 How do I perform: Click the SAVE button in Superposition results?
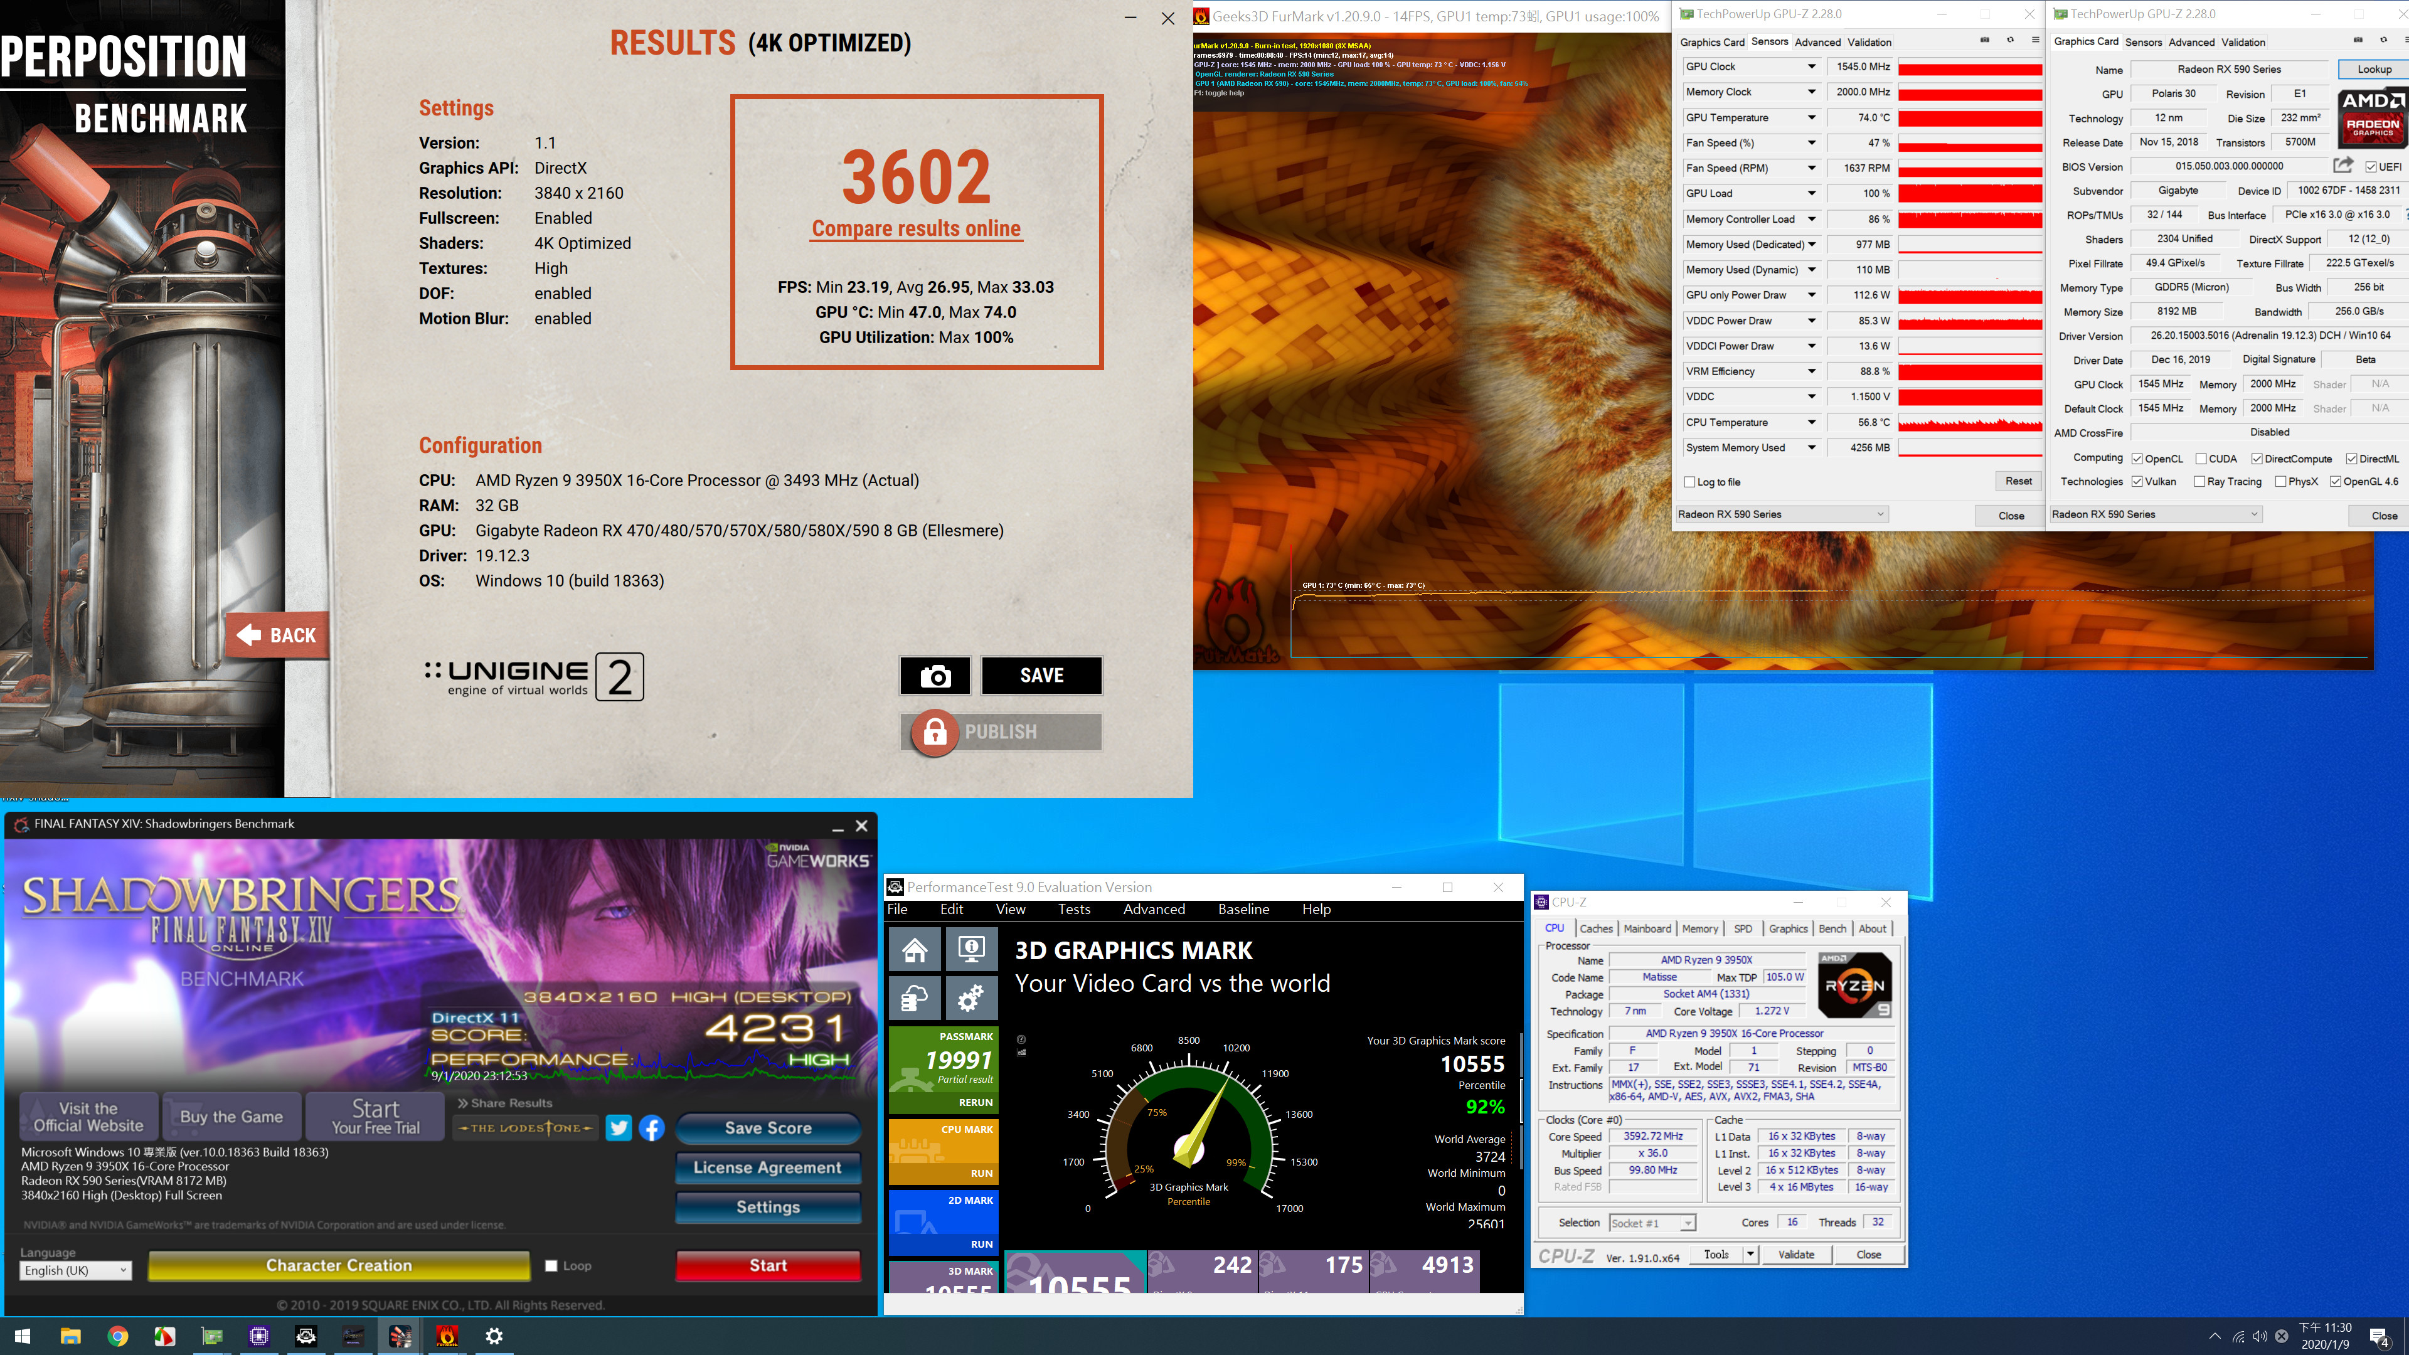click(1041, 675)
